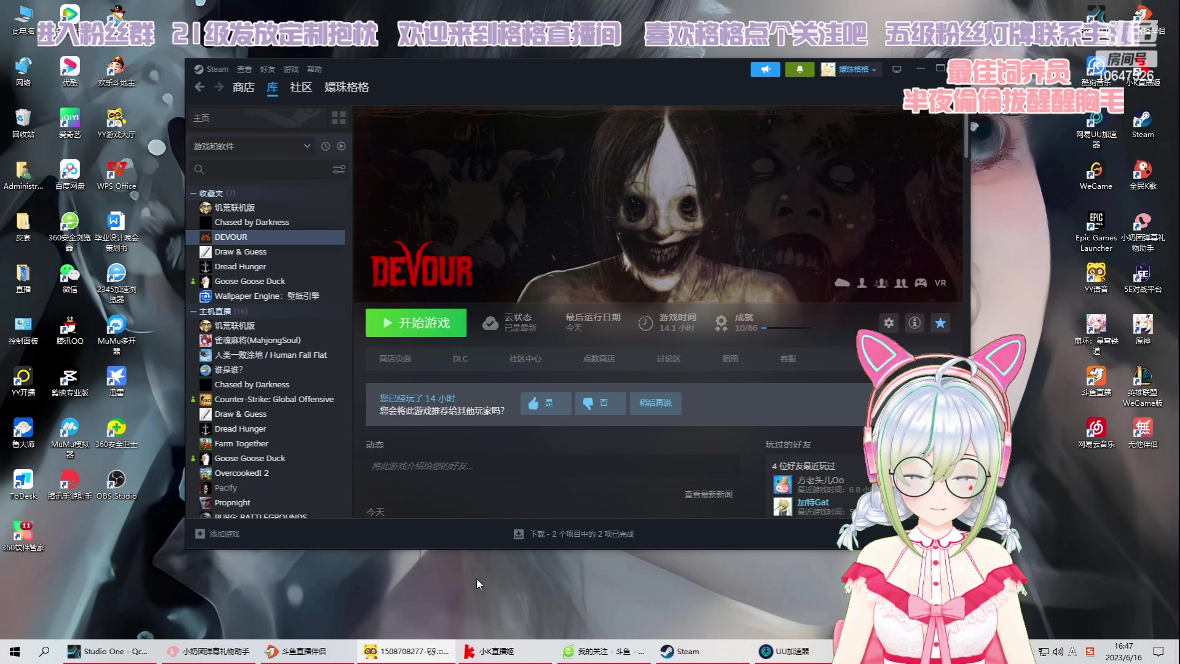Image resolution: width=1180 pixels, height=664 pixels.
Task: Select Wallpaper Engine in library list
Action: [266, 296]
